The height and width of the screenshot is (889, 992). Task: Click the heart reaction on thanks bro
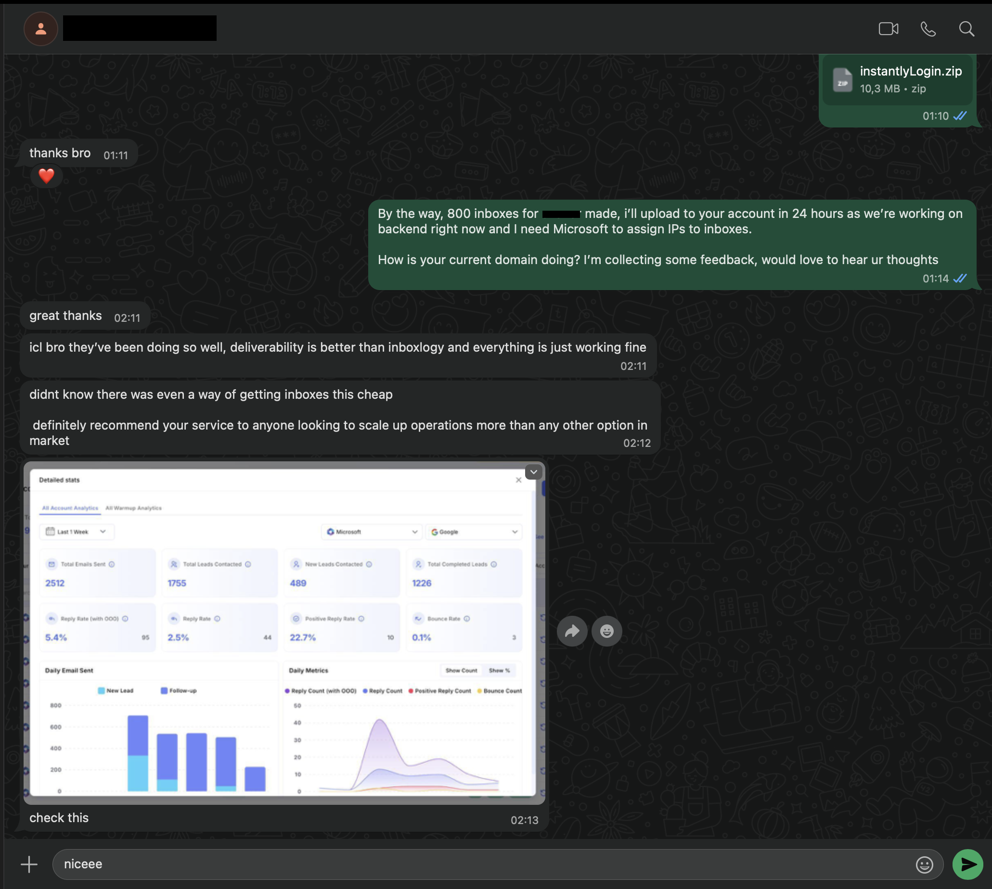pos(46,176)
